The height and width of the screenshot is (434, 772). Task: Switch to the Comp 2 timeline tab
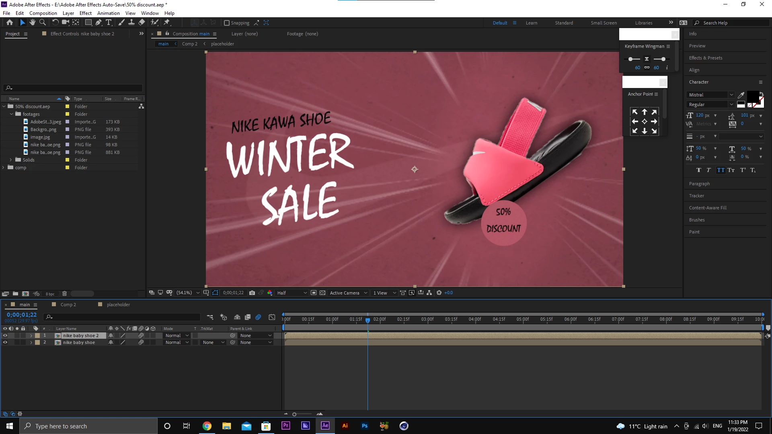tap(68, 305)
